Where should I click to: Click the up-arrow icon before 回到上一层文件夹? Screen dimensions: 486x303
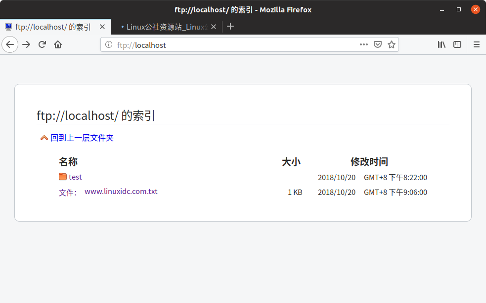(x=44, y=138)
